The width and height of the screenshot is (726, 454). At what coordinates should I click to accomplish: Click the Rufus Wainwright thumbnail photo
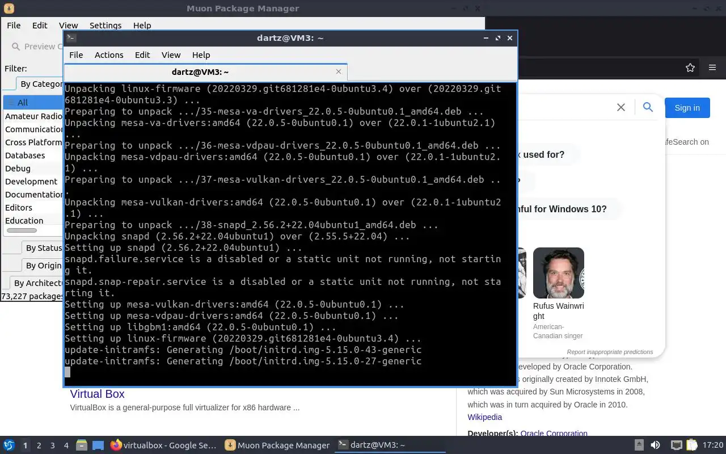(x=559, y=273)
